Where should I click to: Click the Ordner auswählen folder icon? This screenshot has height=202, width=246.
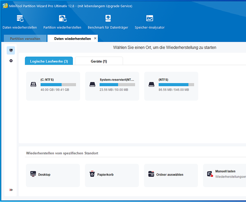(151, 174)
